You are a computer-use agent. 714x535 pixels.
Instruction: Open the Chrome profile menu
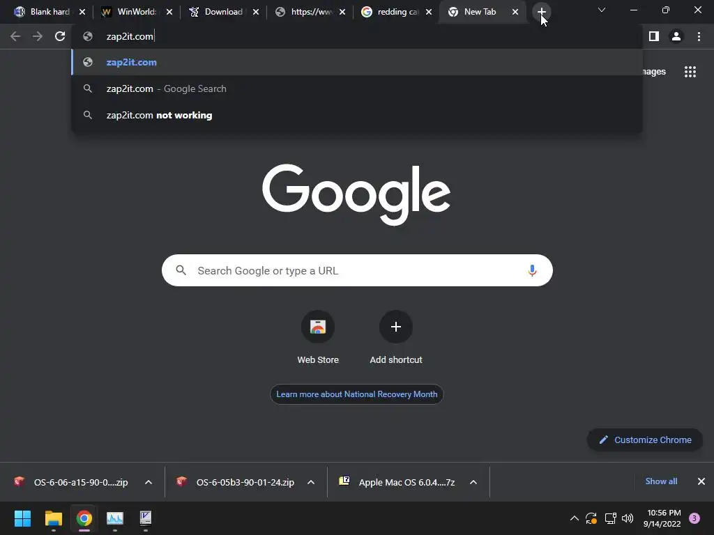pyautogui.click(x=676, y=36)
